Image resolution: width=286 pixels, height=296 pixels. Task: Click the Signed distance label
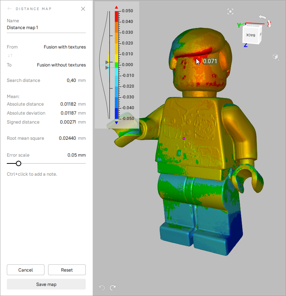point(23,122)
